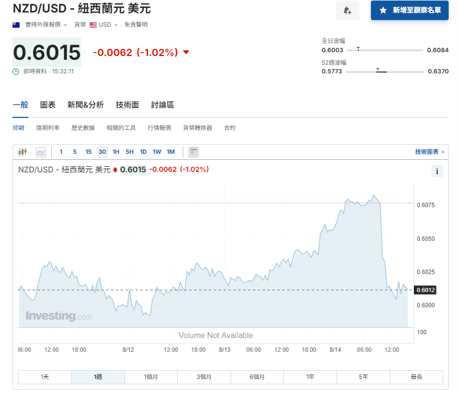Screen dimensions: 459x399
Task: Open the 歷史數據 link
Action: [x=83, y=127]
